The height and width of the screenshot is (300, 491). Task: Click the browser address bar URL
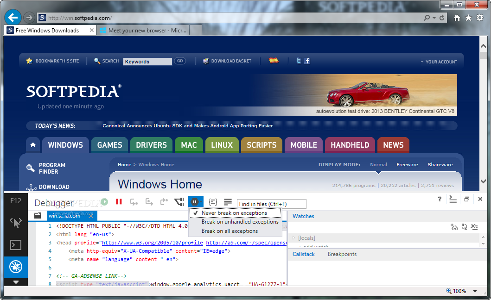[80, 18]
